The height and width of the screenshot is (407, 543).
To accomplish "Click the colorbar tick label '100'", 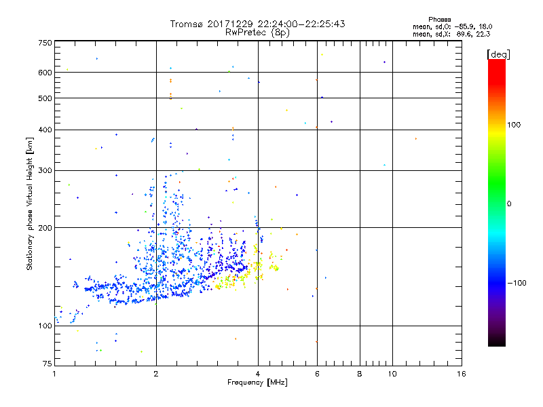I will pos(514,125).
